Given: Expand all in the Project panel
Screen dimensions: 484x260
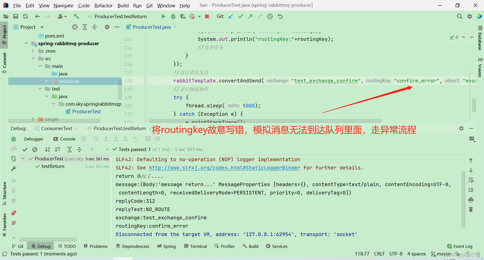Looking at the screenshot, I should [85, 27].
